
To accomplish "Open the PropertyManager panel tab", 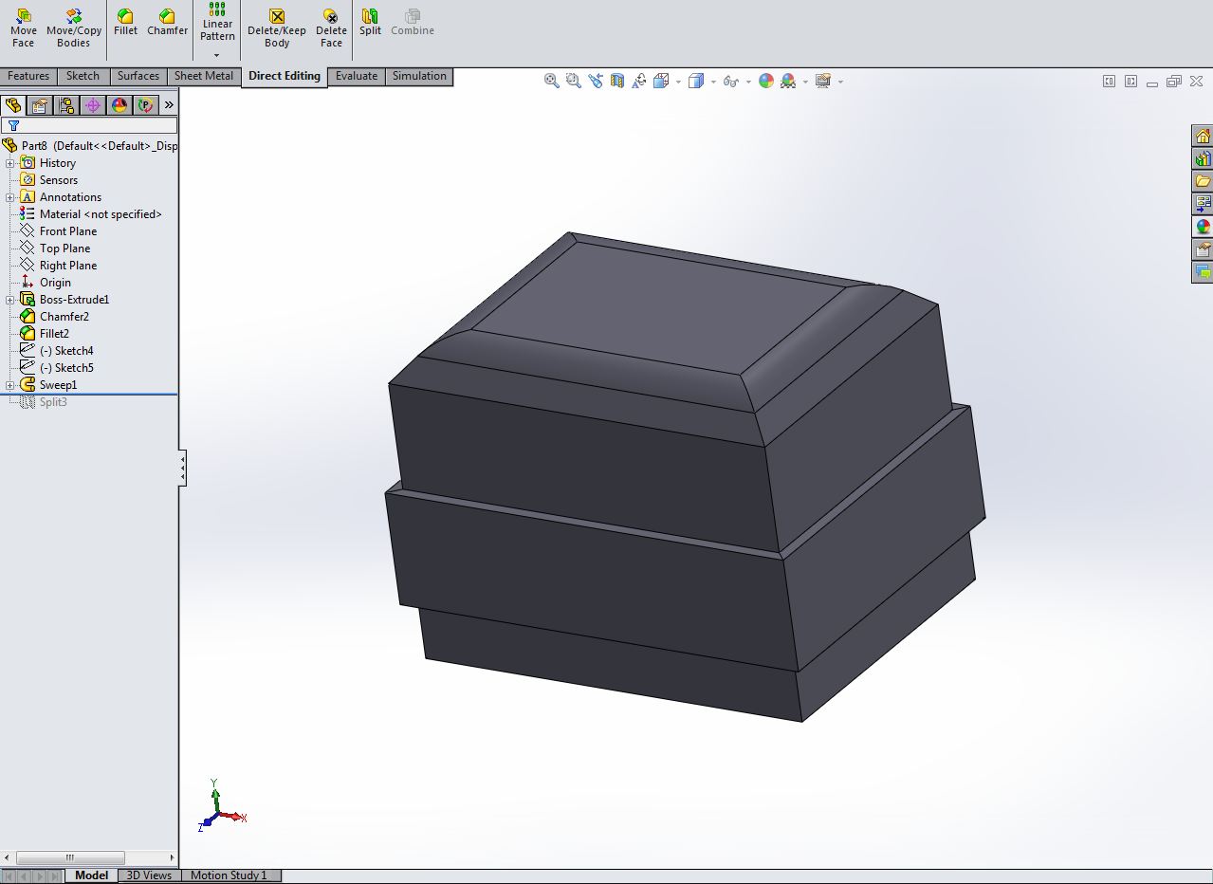I will [39, 105].
